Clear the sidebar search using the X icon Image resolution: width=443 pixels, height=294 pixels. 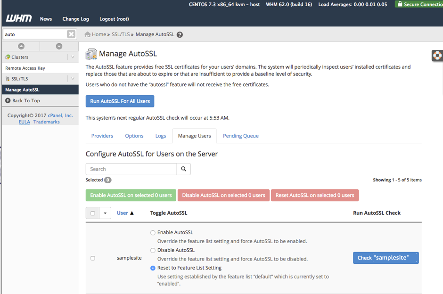pyautogui.click(x=71, y=34)
